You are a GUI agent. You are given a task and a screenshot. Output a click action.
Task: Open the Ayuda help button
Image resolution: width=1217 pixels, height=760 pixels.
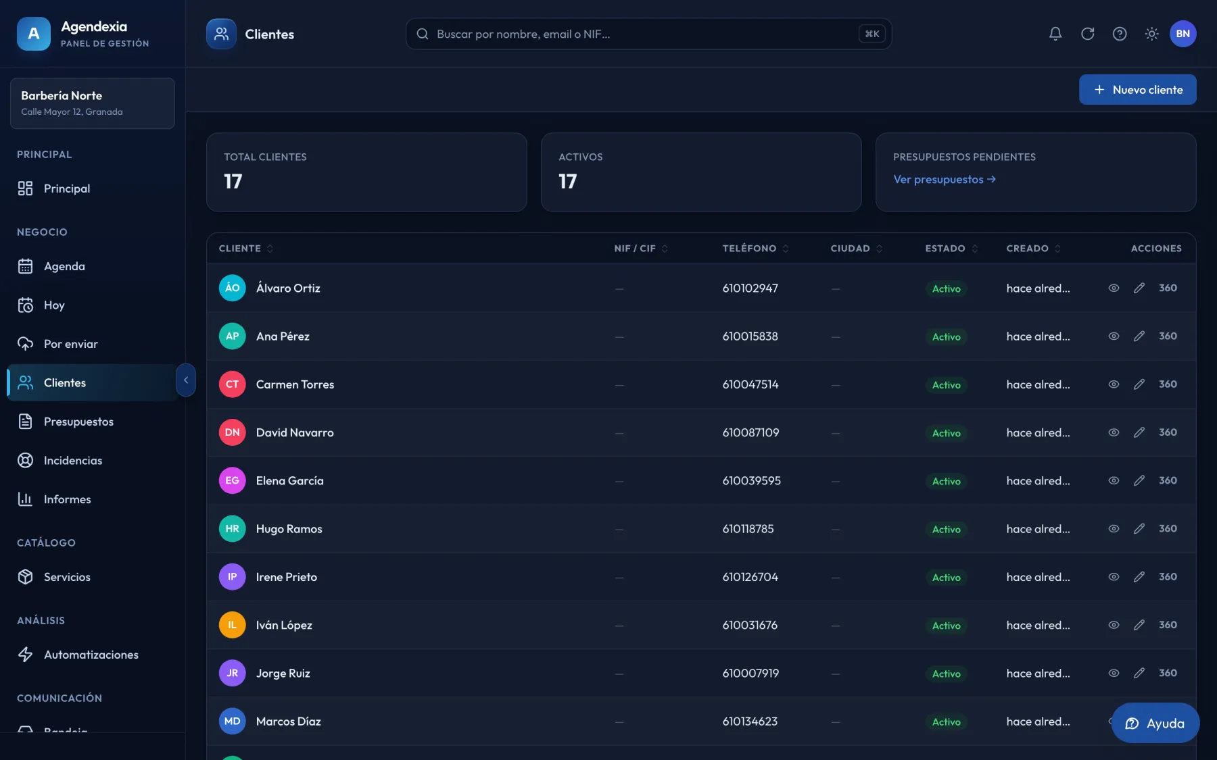1155,724
